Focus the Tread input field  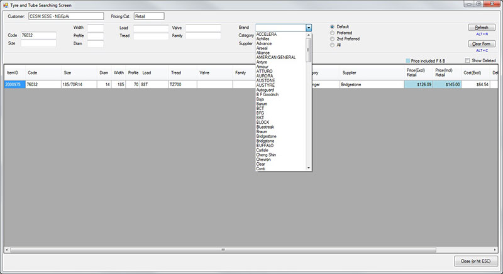point(150,36)
